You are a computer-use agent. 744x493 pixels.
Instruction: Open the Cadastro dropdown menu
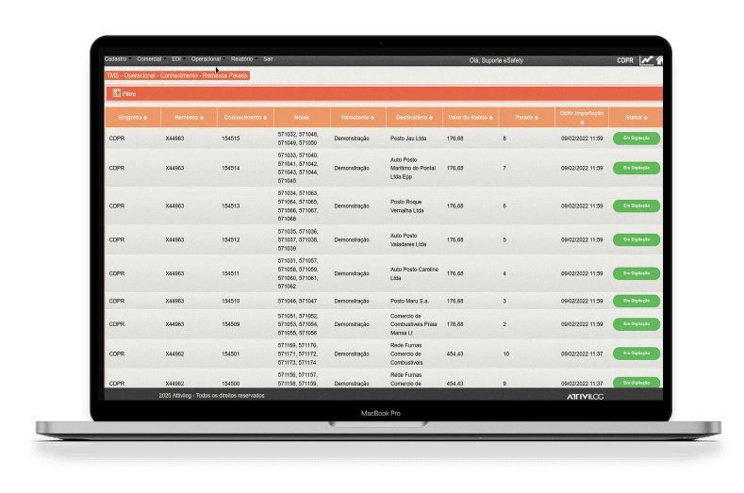[x=117, y=59]
